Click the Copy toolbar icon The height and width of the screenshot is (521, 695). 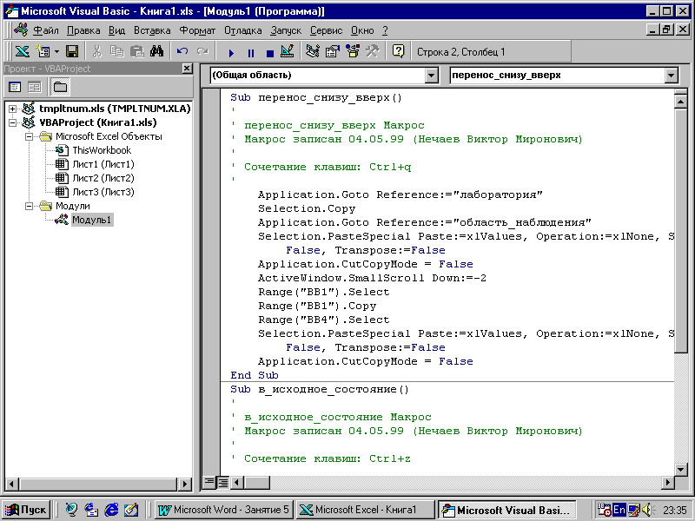coord(116,51)
